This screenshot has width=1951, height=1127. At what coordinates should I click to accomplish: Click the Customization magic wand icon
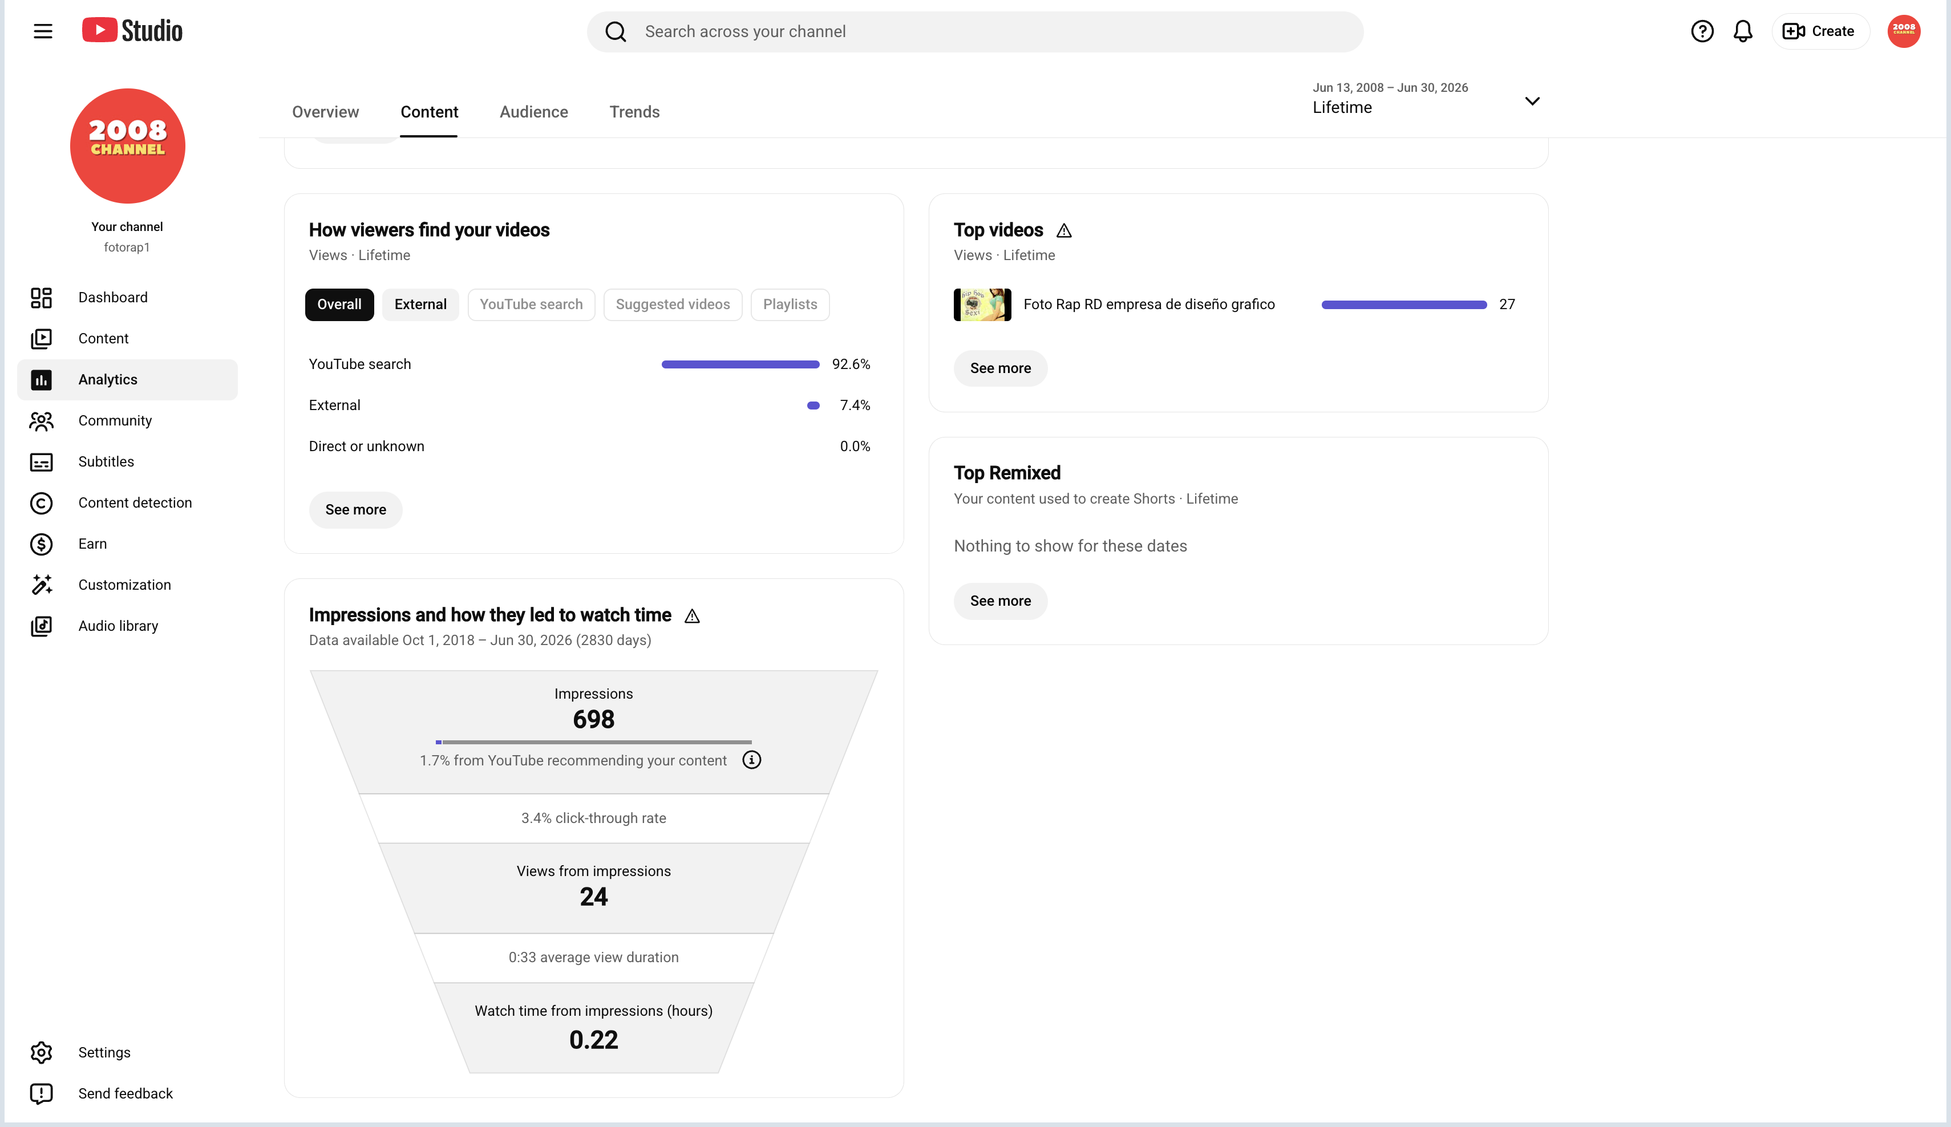point(41,585)
